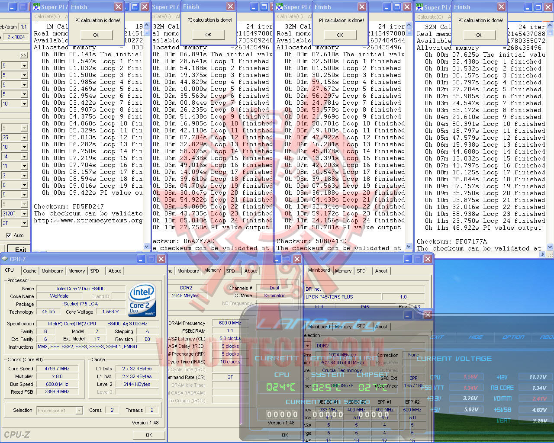This screenshot has height=443, width=554.
Task: Toggle the Auto checkbox
Action: coord(9,235)
